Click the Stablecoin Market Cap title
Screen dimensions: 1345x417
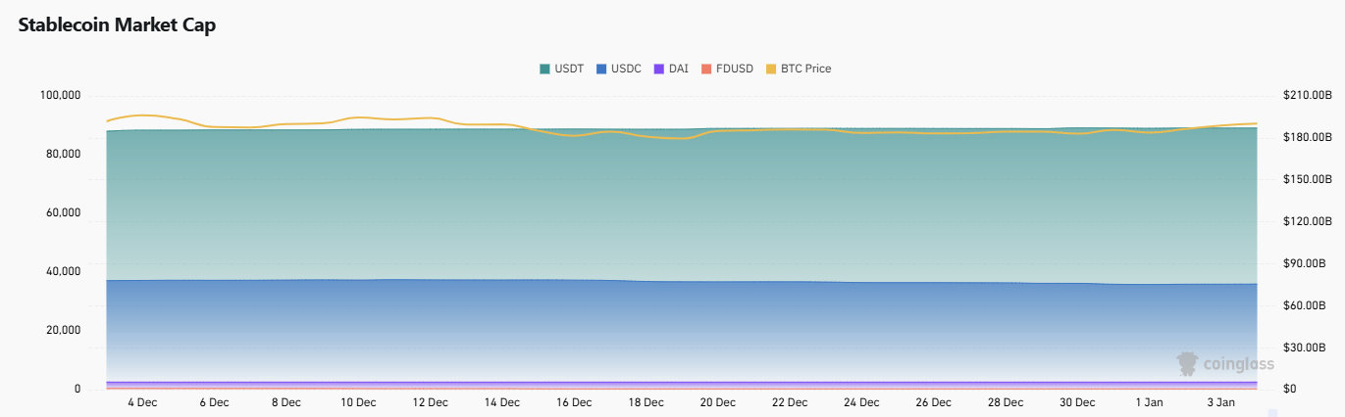[117, 25]
